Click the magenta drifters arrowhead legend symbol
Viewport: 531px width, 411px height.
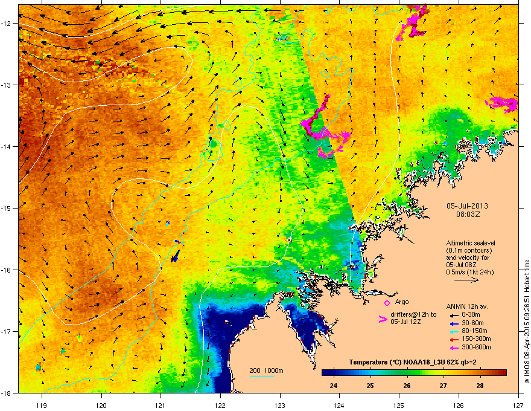click(383, 319)
